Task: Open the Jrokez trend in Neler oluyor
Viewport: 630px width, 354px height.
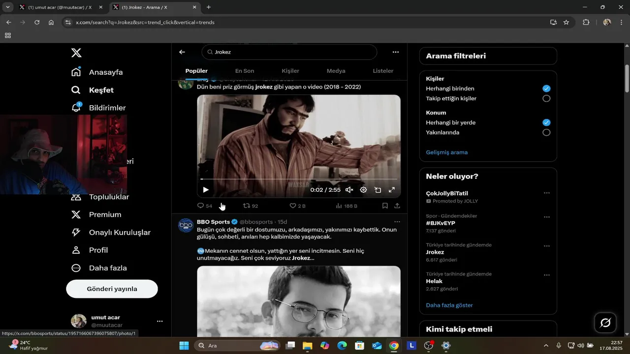Action: 435,252
